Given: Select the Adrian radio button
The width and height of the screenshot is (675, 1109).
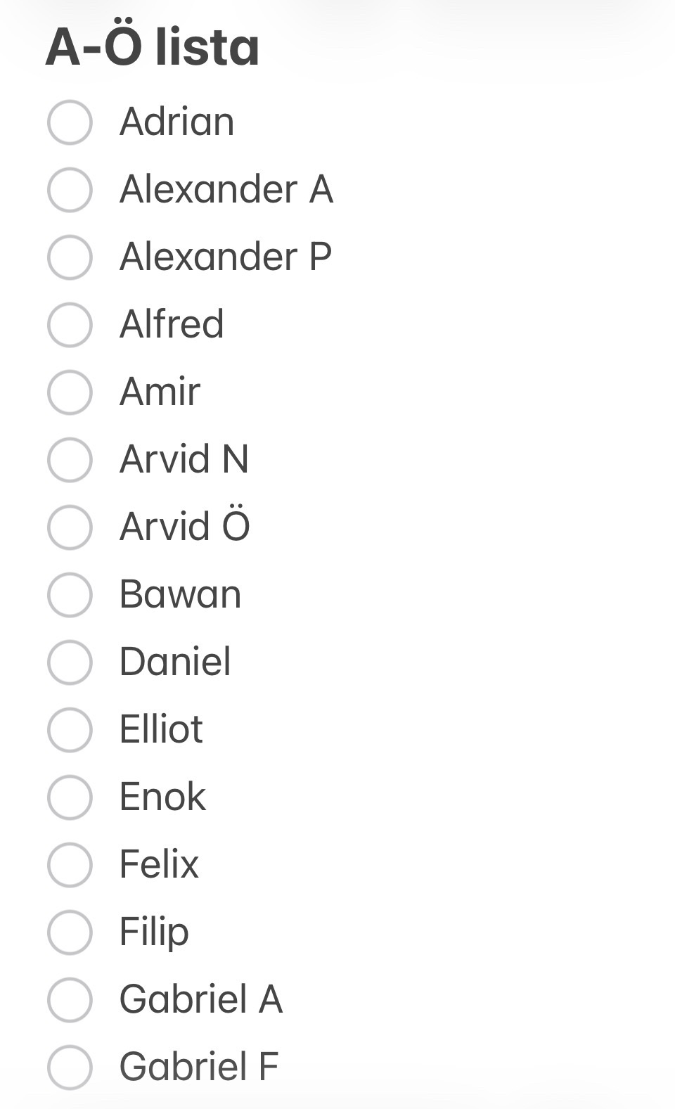Looking at the screenshot, I should (x=70, y=122).
